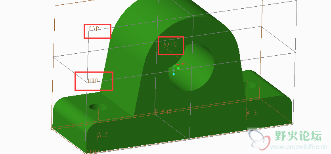Select the AXIS datum label
The width and height of the screenshot is (331, 154).
click(x=170, y=44)
